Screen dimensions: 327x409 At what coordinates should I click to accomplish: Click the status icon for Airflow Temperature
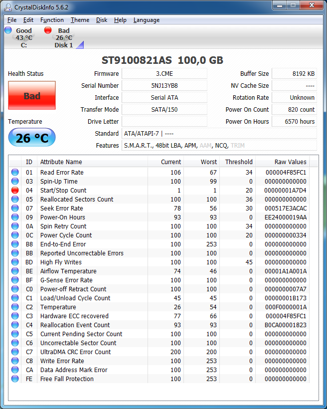click(15, 271)
